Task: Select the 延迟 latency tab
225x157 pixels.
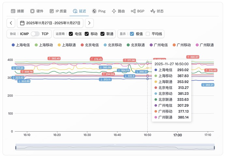Action: pos(79,11)
